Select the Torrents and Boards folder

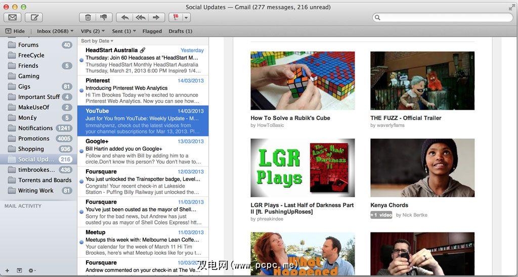pos(38,180)
